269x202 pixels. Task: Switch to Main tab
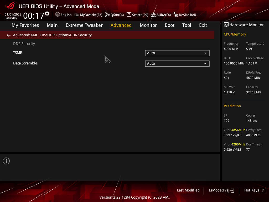(x=52, y=25)
